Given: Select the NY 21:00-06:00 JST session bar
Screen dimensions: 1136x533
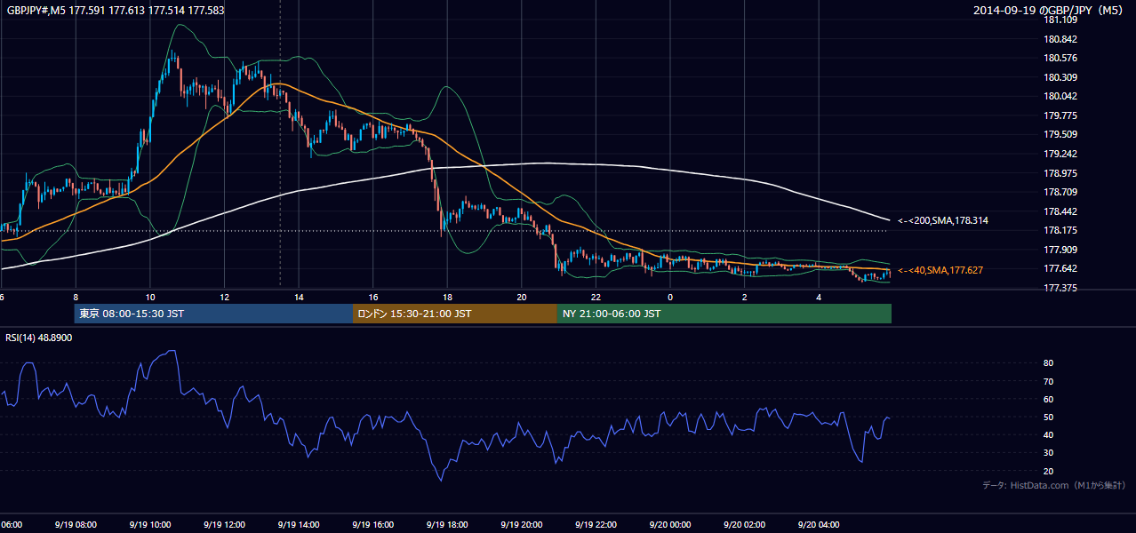Looking at the screenshot, I should point(724,314).
